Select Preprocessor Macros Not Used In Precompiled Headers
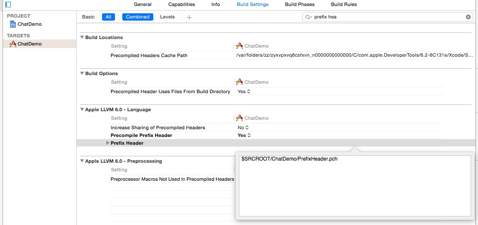This screenshot has height=225, width=478. [172, 179]
